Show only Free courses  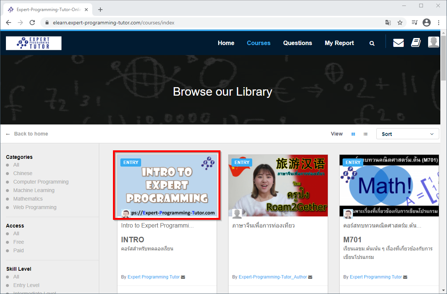coord(19,242)
